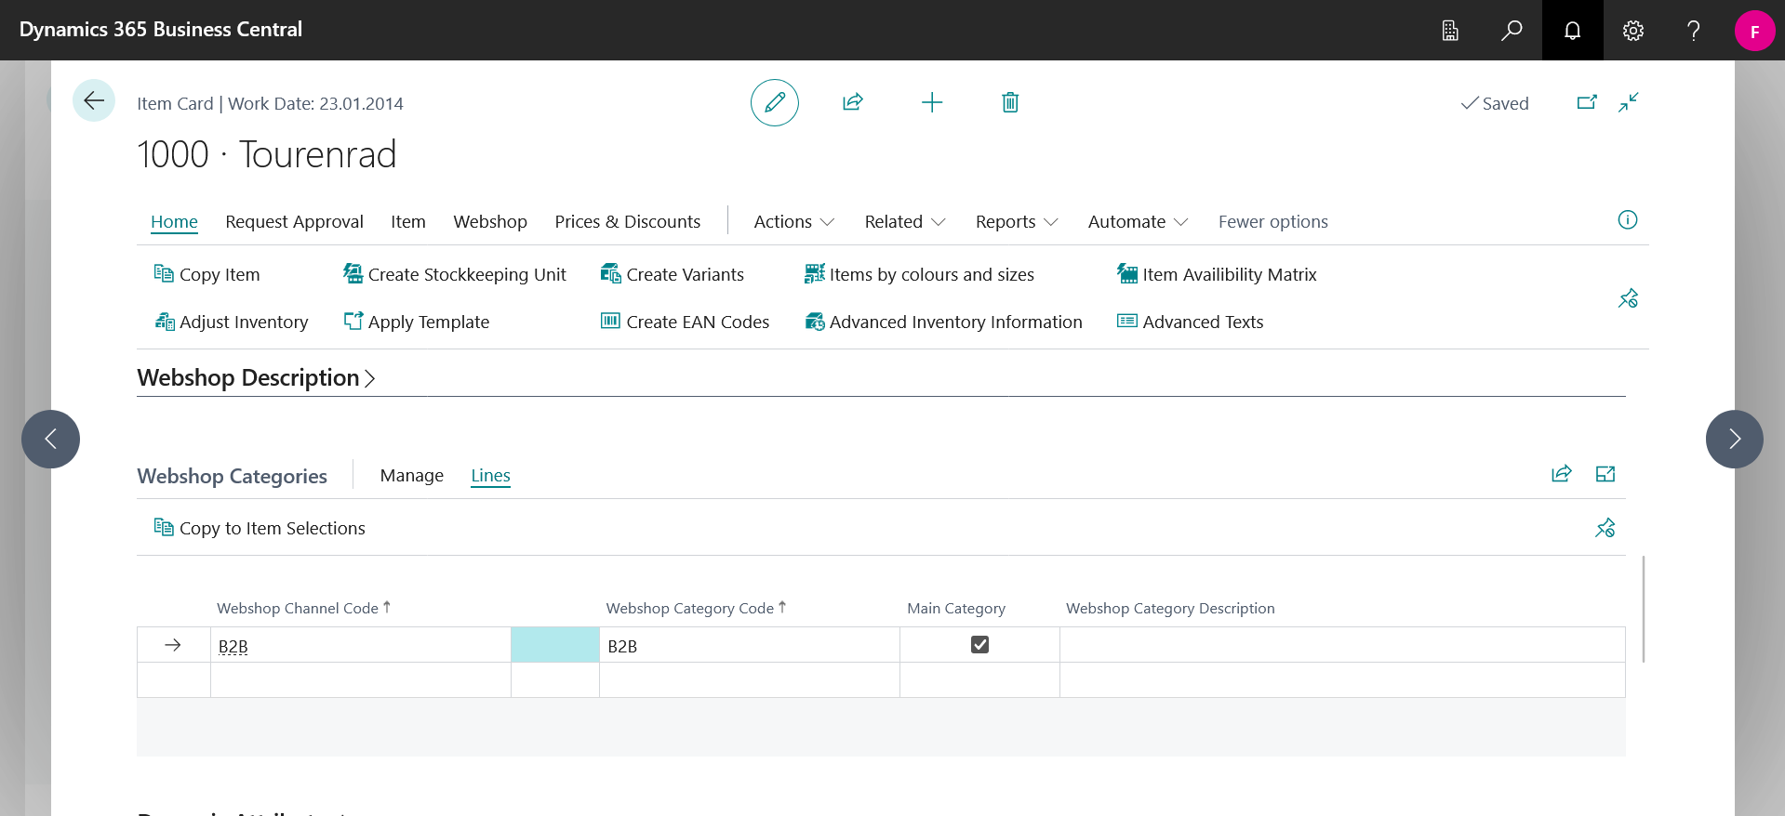Click B2B Webshop Category Code cell

point(750,645)
